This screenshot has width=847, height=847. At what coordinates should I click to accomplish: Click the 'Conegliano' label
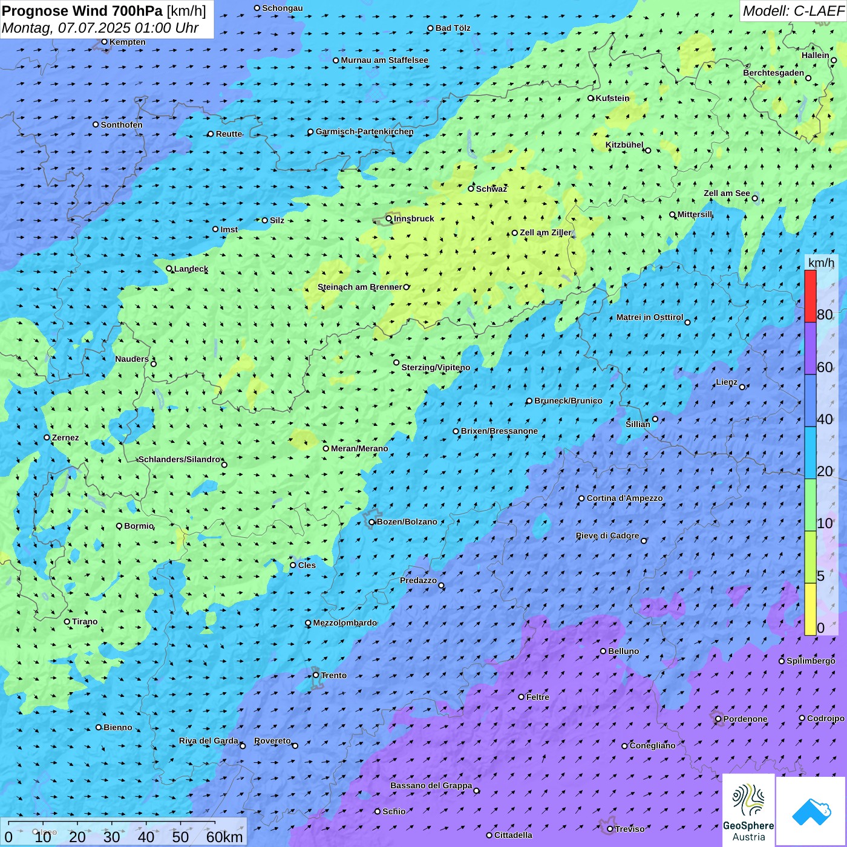coord(652,745)
